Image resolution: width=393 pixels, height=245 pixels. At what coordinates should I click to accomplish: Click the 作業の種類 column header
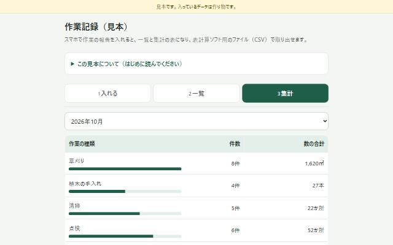82,144
